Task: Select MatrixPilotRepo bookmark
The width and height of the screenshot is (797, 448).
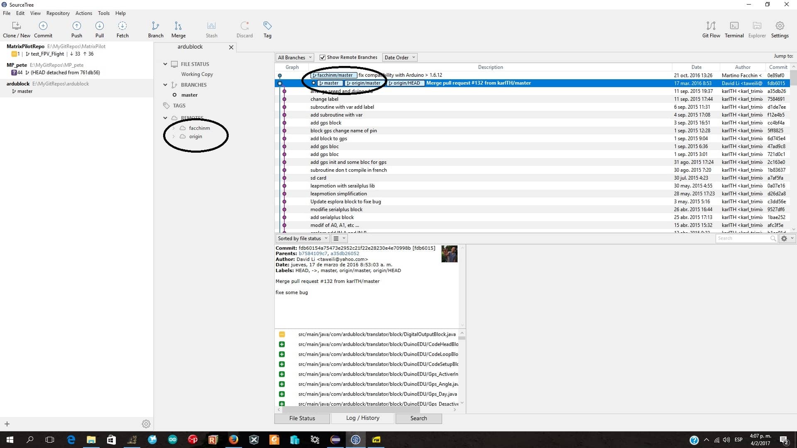Action: point(77,50)
